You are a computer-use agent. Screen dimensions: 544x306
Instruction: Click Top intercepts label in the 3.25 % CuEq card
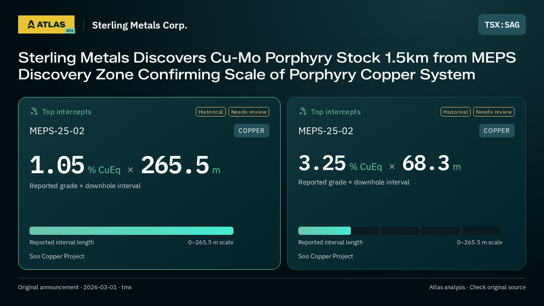(x=335, y=112)
